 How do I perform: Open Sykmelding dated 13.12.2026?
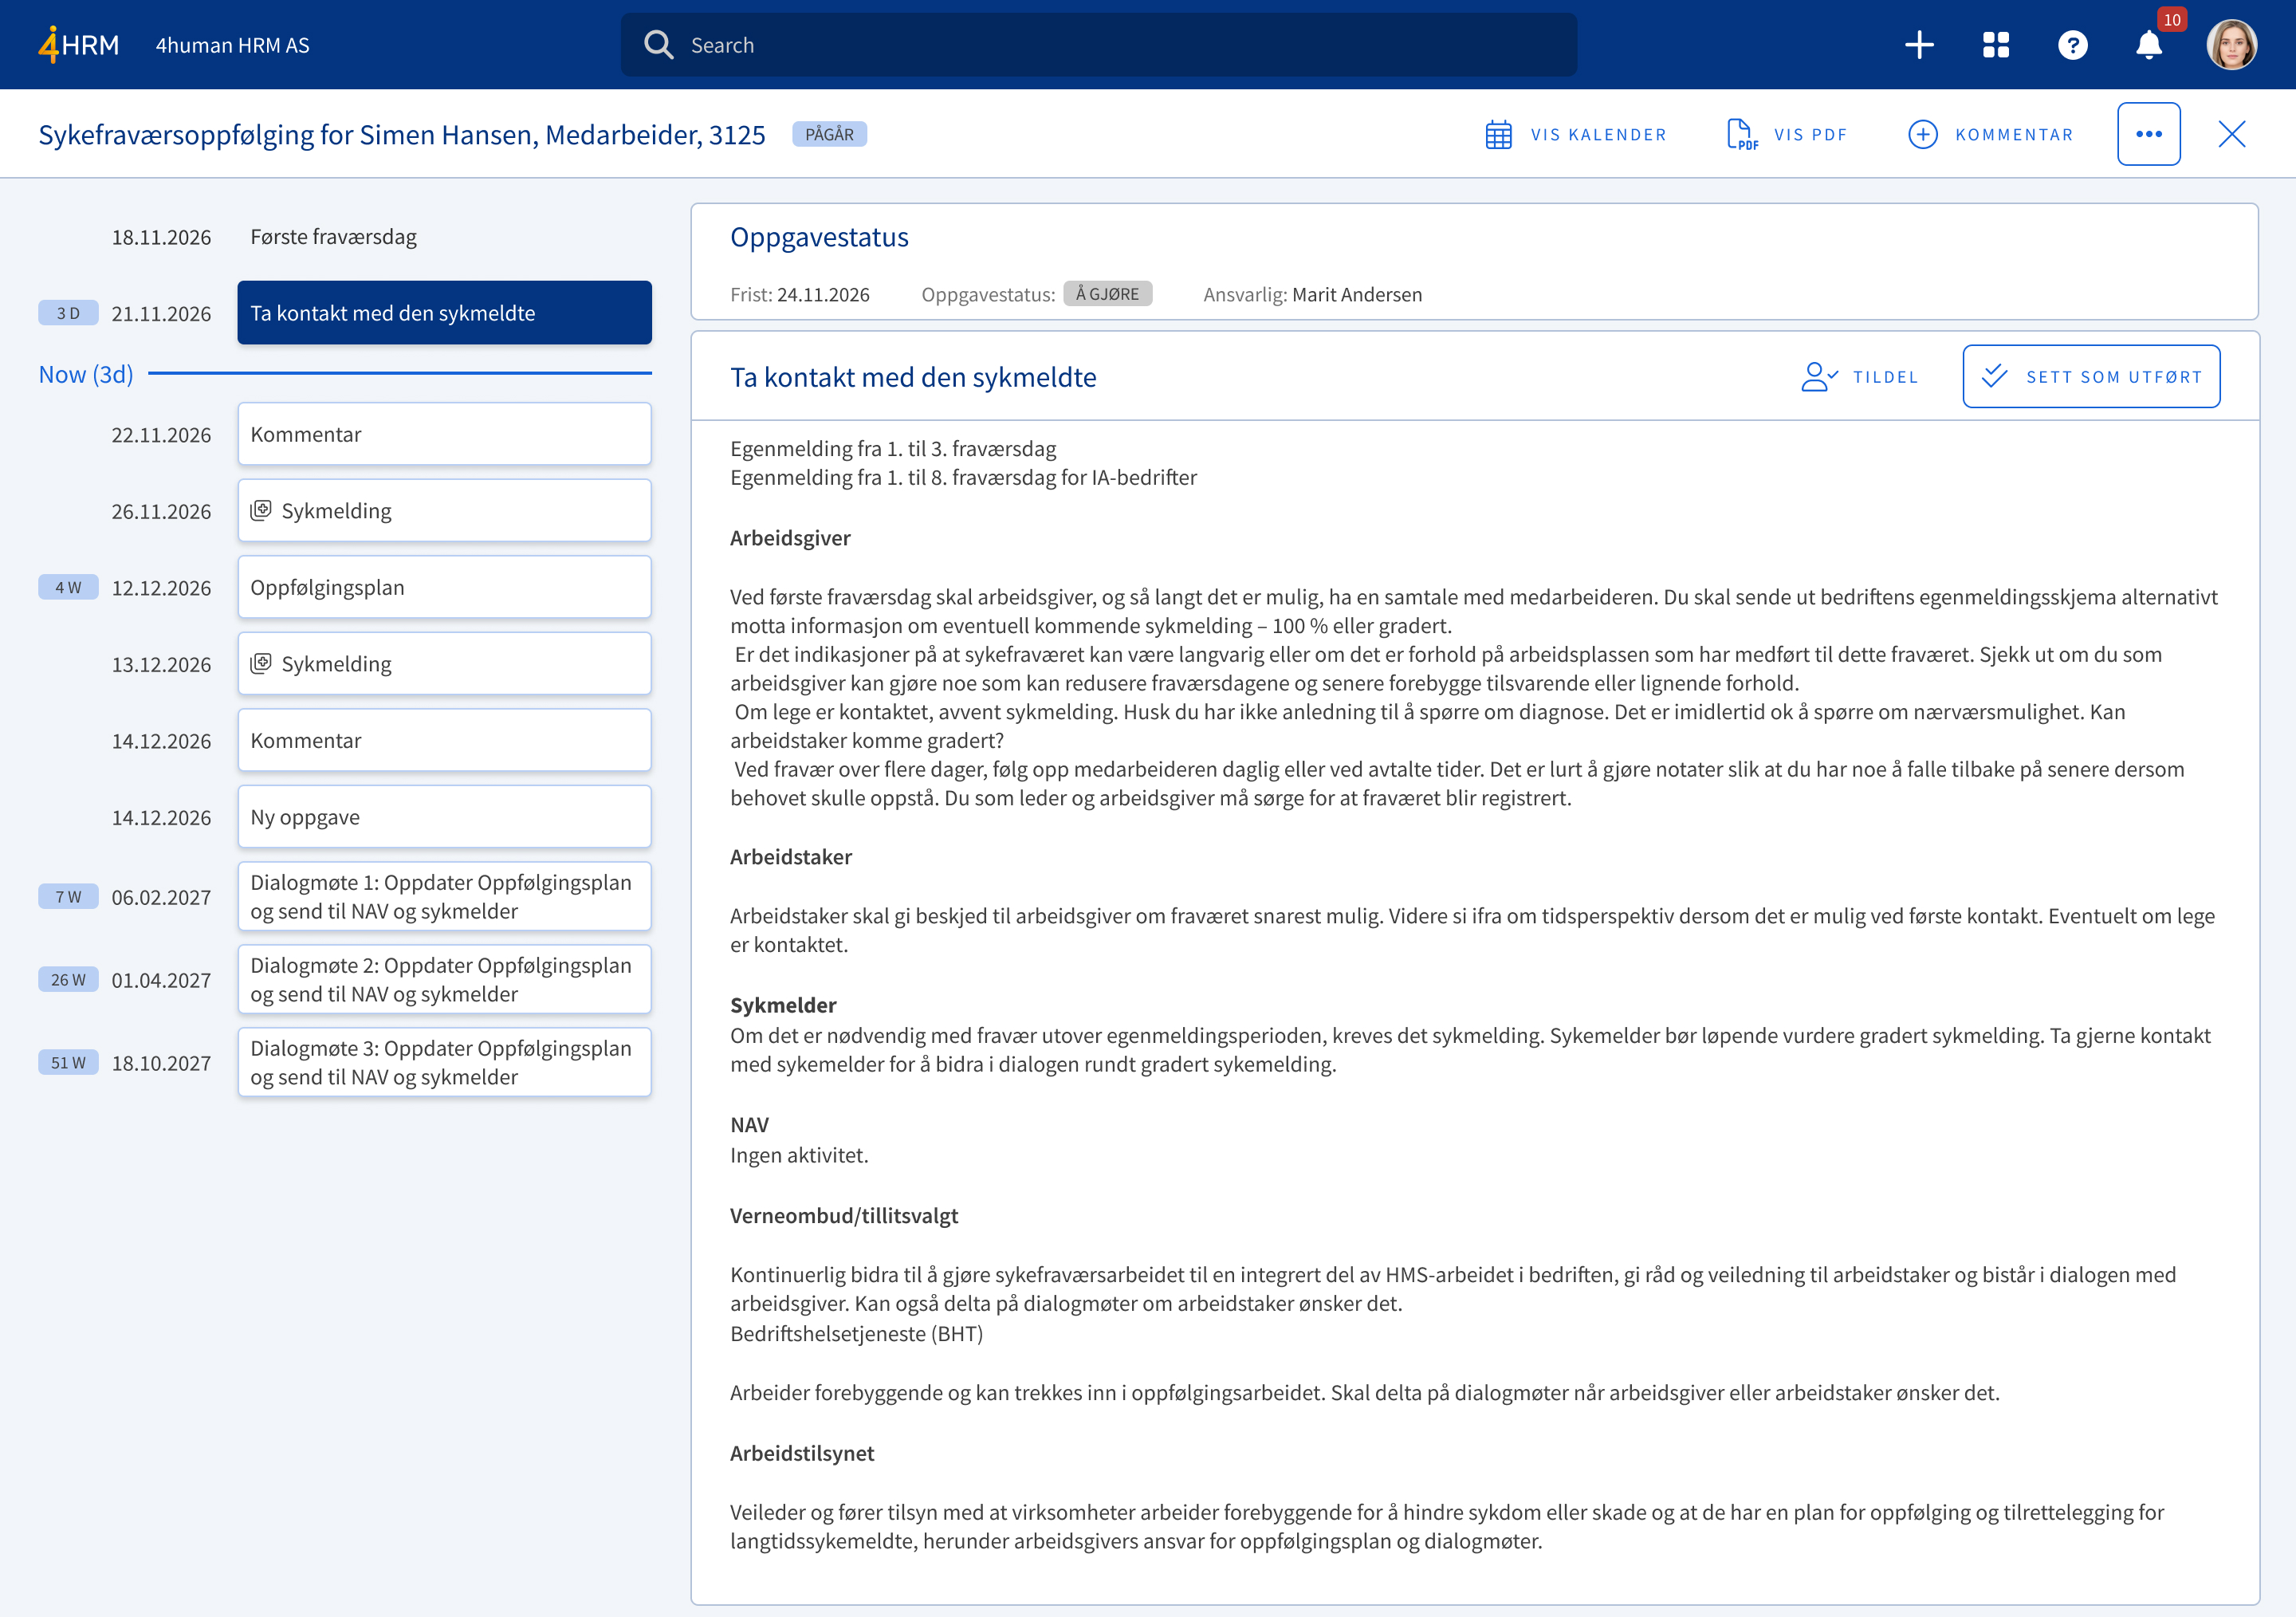(x=444, y=664)
